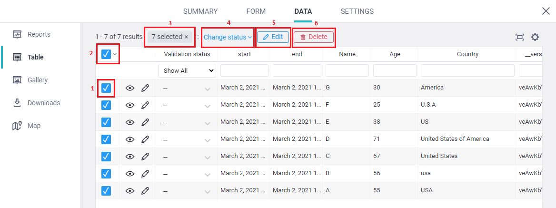This screenshot has height=208, width=556.
Task: Switch to the SUMMARY tab
Action: pos(200,11)
